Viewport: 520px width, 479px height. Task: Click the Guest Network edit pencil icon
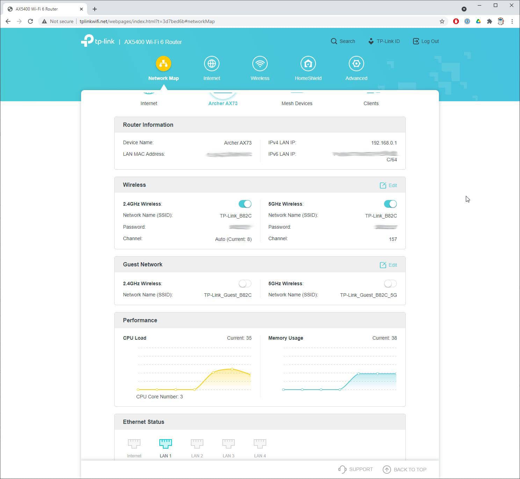click(383, 265)
